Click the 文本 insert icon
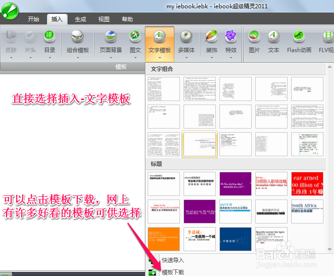 click(x=274, y=37)
